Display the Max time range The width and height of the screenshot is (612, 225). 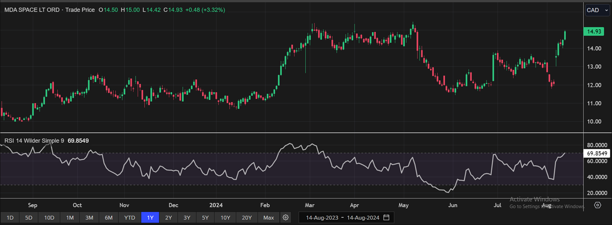(268, 218)
